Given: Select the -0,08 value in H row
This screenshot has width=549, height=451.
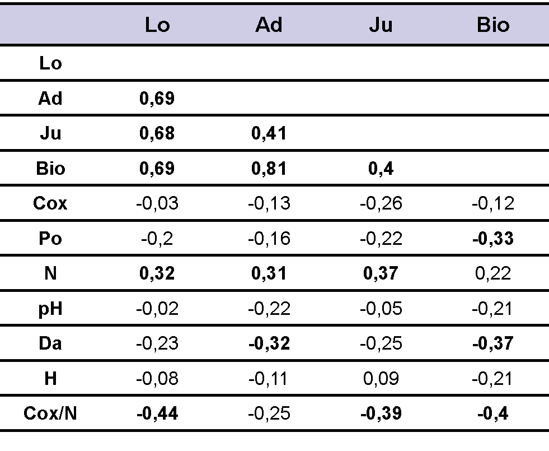Looking at the screenshot, I should (157, 379).
